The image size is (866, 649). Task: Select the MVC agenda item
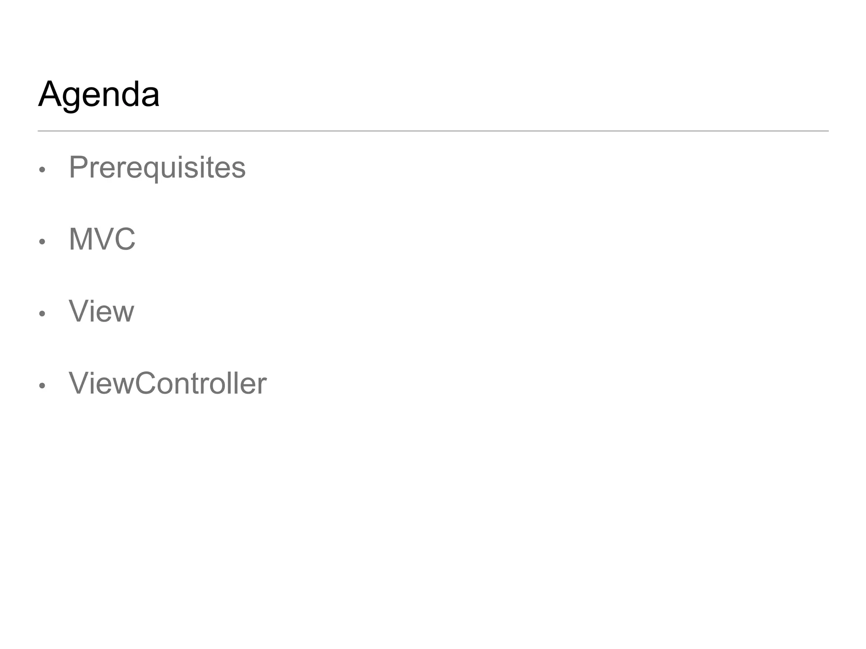tap(102, 239)
